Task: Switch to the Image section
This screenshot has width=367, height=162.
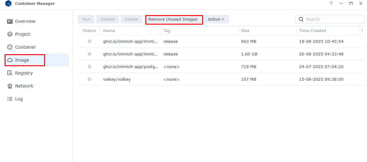Action: click(22, 60)
